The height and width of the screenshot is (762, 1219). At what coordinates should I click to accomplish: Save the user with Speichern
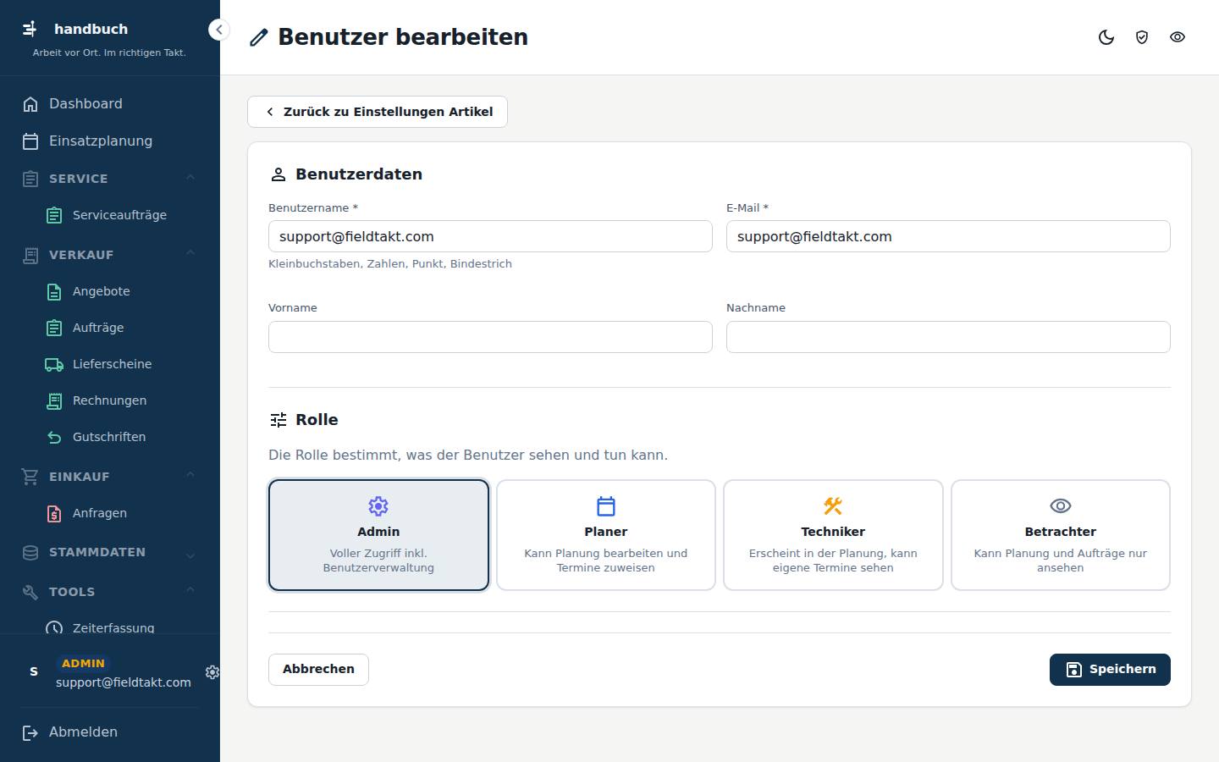pos(1110,670)
